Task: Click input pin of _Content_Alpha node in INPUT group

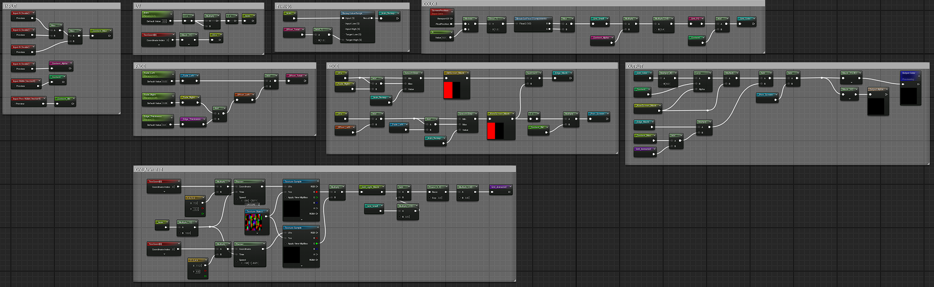Action: click(53, 68)
